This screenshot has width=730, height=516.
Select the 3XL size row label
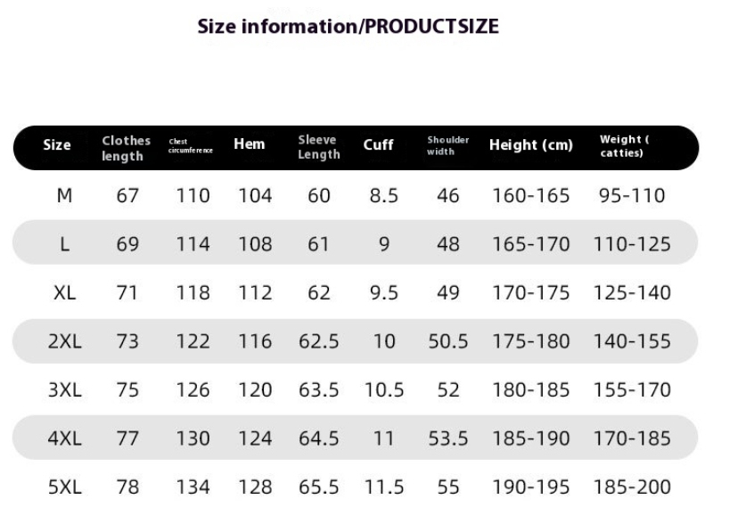pyautogui.click(x=65, y=390)
